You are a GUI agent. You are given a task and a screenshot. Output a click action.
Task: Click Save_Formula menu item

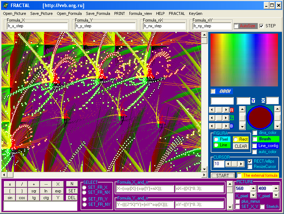point(98,13)
